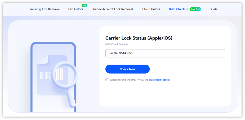Open the Guide page

213,9
